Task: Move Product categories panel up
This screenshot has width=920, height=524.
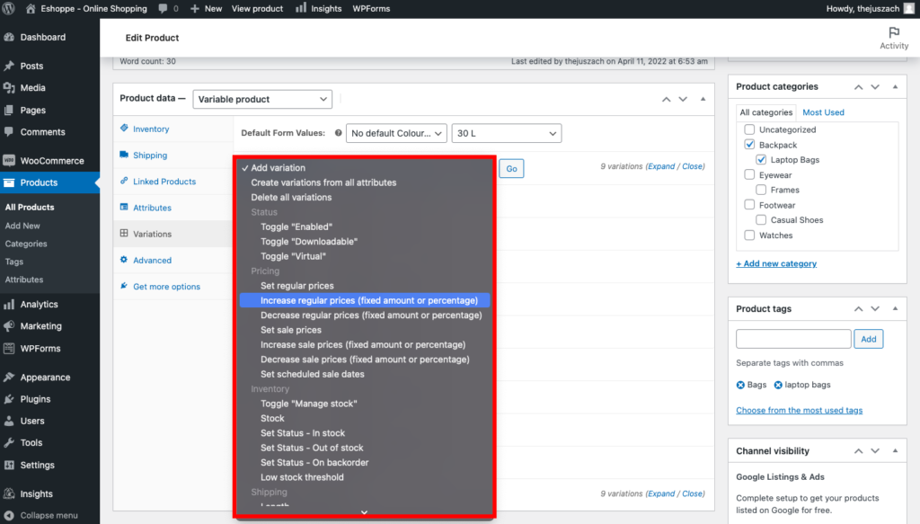Action: tap(858, 87)
